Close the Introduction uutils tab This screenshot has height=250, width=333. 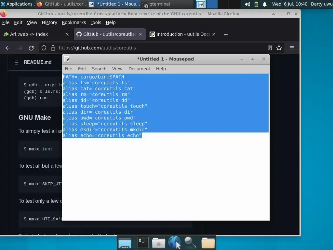coord(214,34)
